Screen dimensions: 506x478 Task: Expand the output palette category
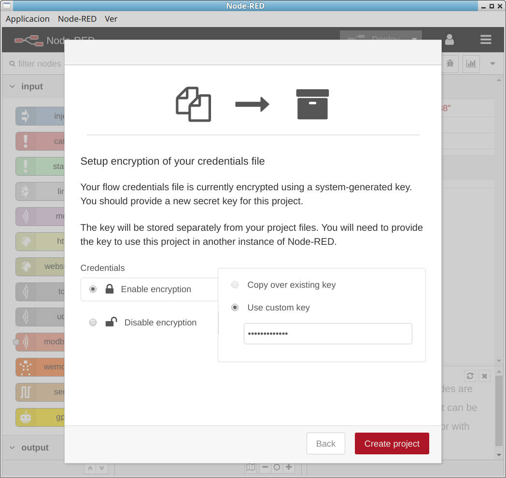tap(13, 448)
